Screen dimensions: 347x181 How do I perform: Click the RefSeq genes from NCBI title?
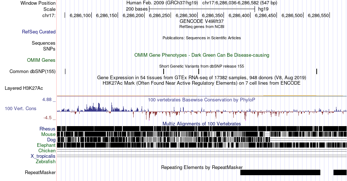(x=202, y=27)
